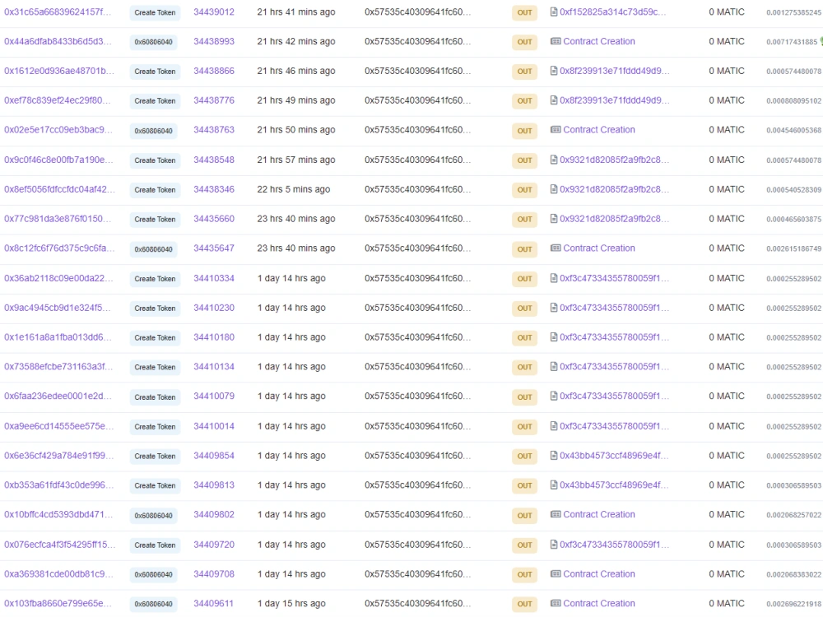823x617 pixels.
Task: Click contract icon in block 34438548 row
Action: (554, 160)
